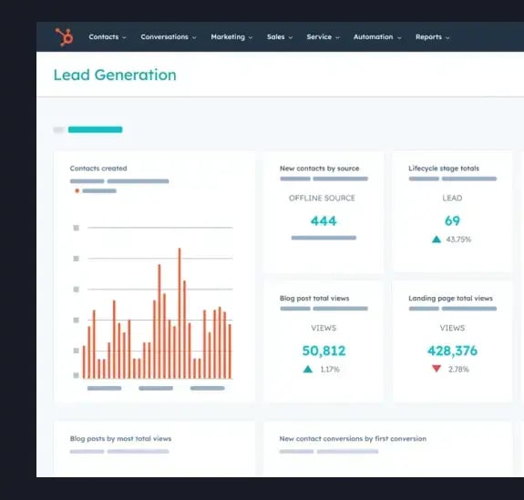Viewport: 524px width, 500px height.
Task: Click the orange legend dot in Contacts created
Action: [x=77, y=190]
